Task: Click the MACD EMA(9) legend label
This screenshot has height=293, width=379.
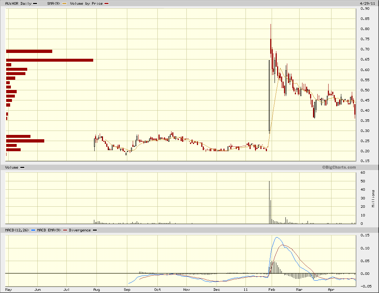Action: coord(49,230)
